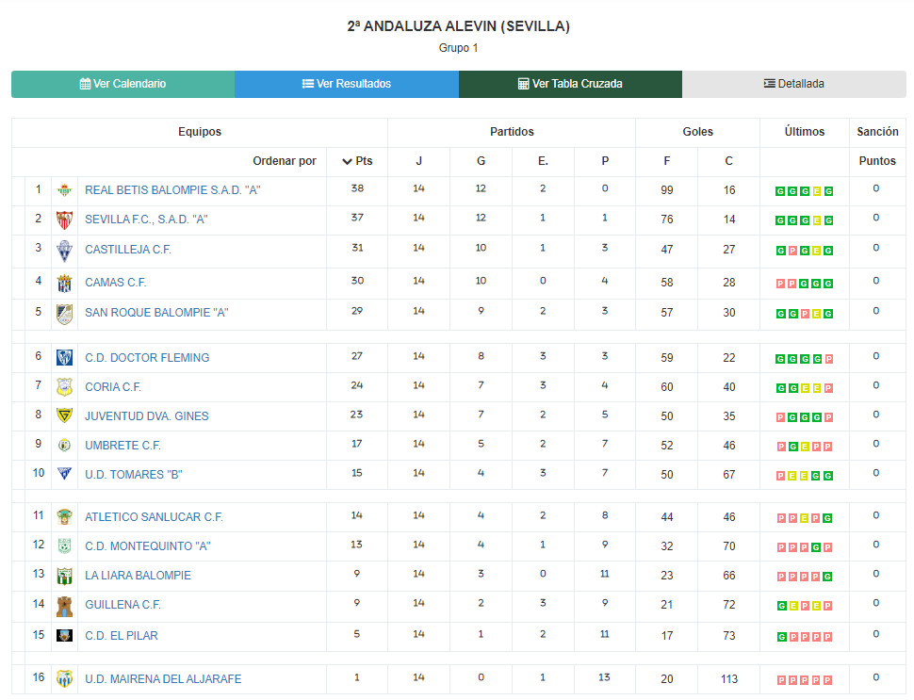The height and width of the screenshot is (700, 914).
Task: Click the San Roque Balompie crest
Action: 64,314
